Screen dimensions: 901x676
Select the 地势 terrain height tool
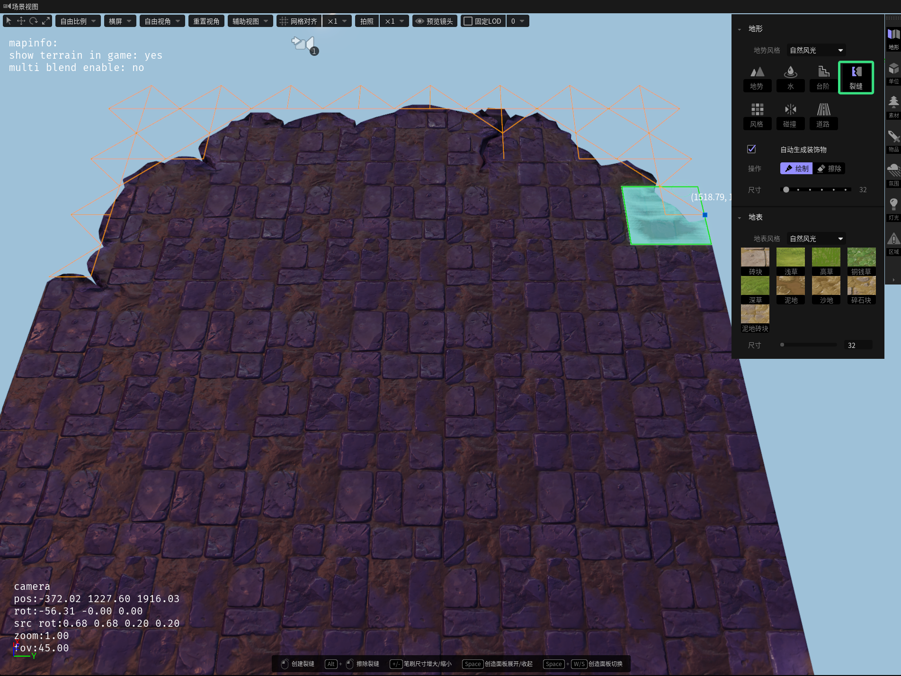click(x=757, y=78)
